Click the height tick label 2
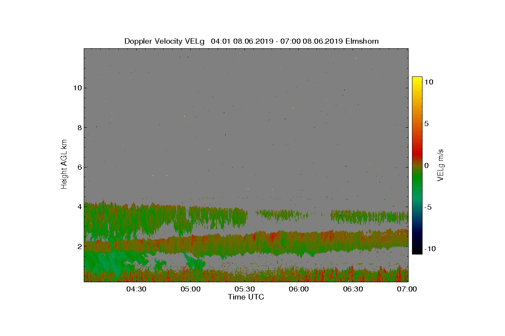This screenshot has width=505, height=336. pyautogui.click(x=79, y=247)
